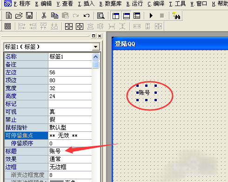The image size is (228, 182).
Task: Click the property list scrollbar thumb
Action: [95, 65]
